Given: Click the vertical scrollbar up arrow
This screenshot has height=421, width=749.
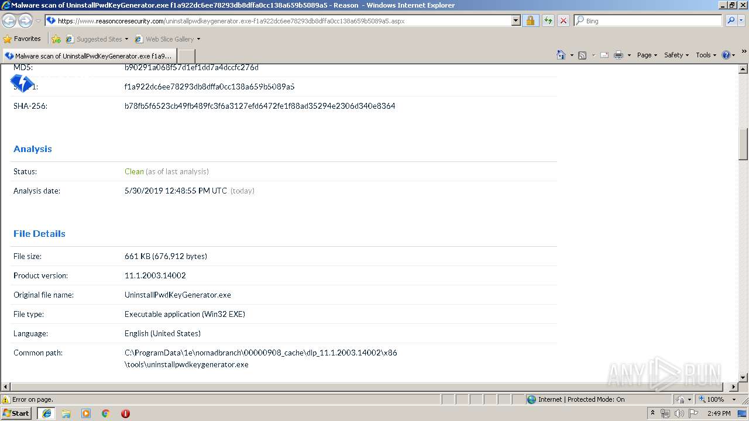Looking at the screenshot, I should point(743,70).
